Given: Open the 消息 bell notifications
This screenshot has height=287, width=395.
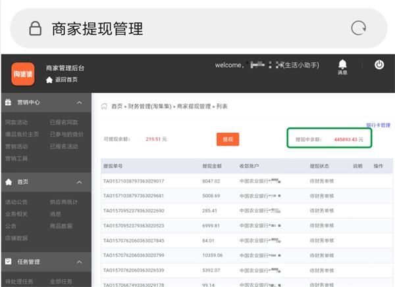Looking at the screenshot, I should 342,65.
